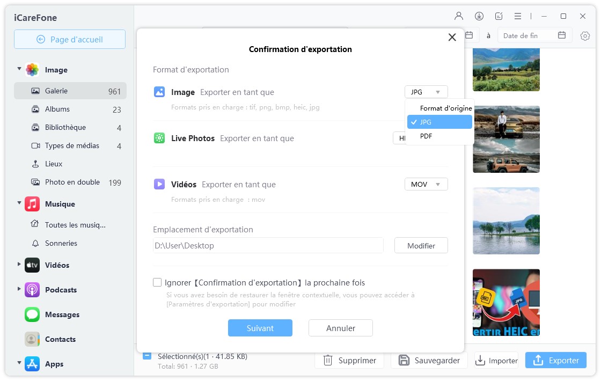The image size is (601, 381).
Task: Open Galerie in the sidebar
Action: tap(70, 91)
